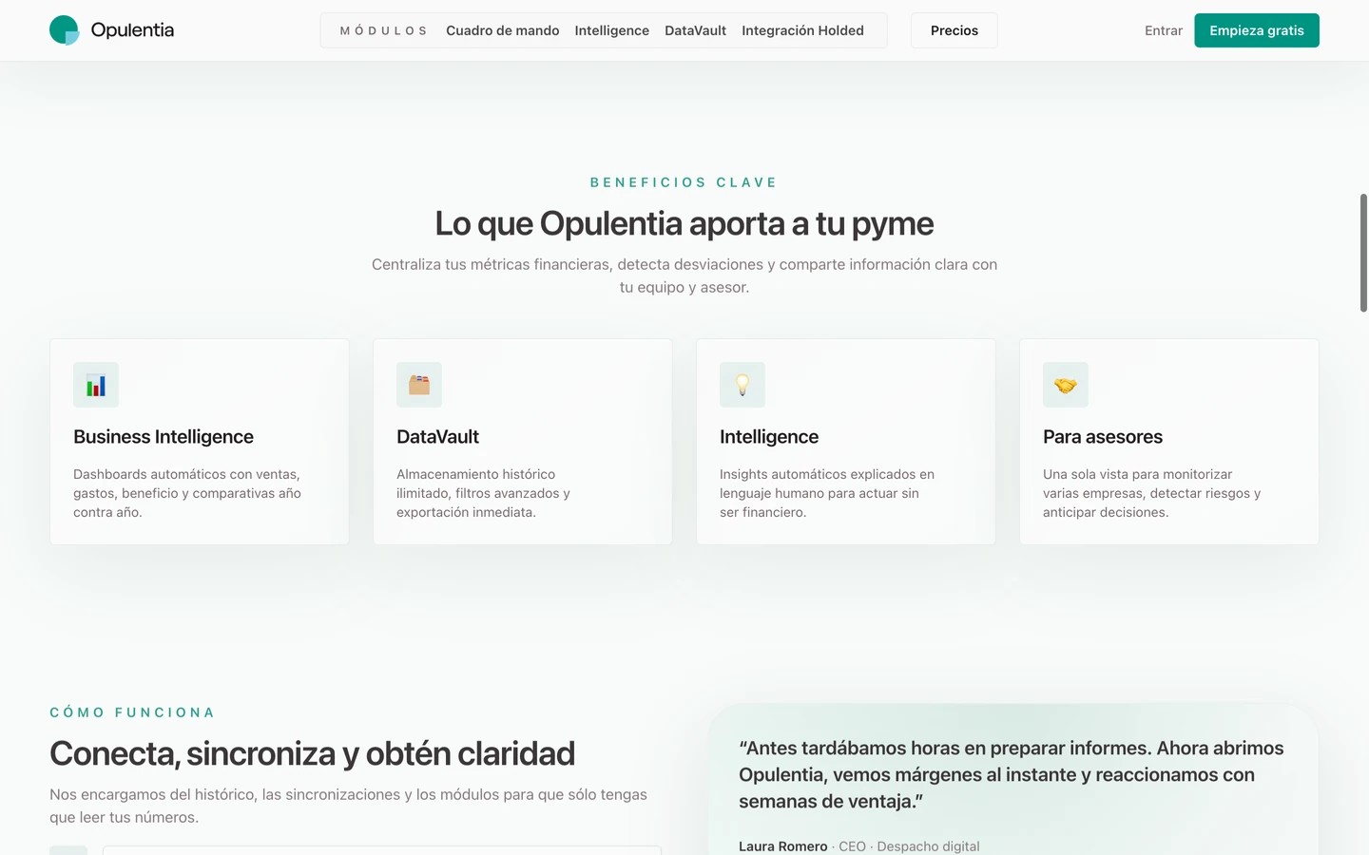Viewport: 1369px width, 855px height.
Task: Click the heading Conecta, sincroniza y obtén claridad
Action: click(x=312, y=753)
